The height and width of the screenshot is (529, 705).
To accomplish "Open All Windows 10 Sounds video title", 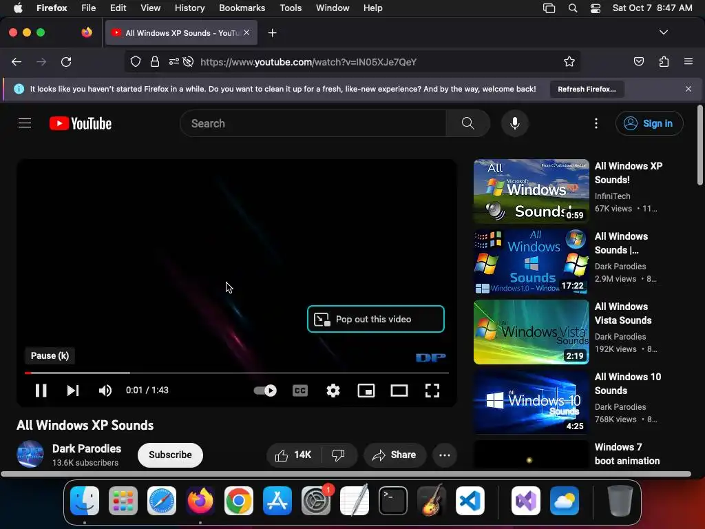I will 628,383.
